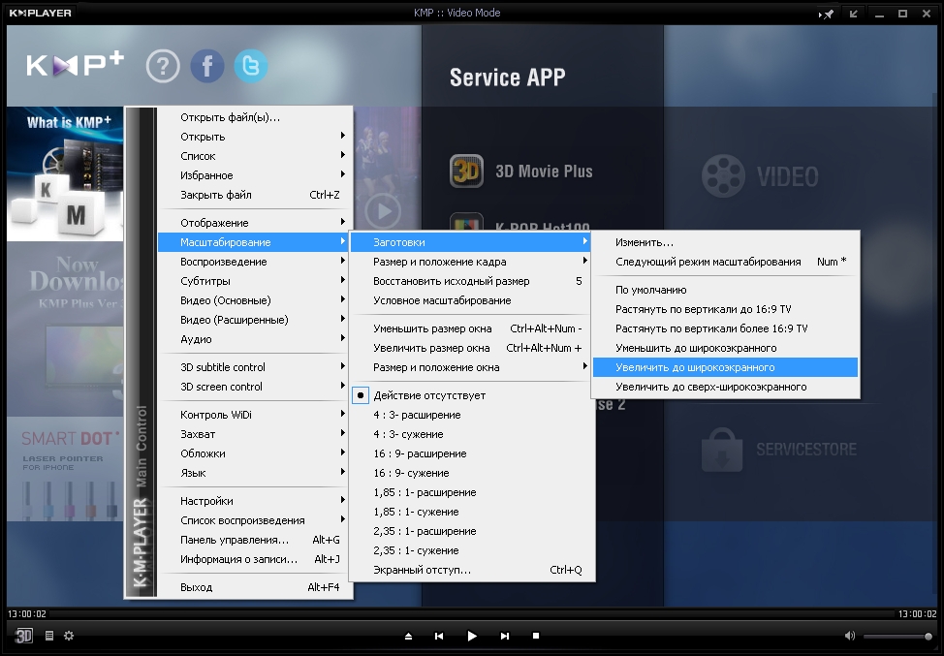Expand the 'Субтитры' submenu
The height and width of the screenshot is (656, 944).
point(254,280)
